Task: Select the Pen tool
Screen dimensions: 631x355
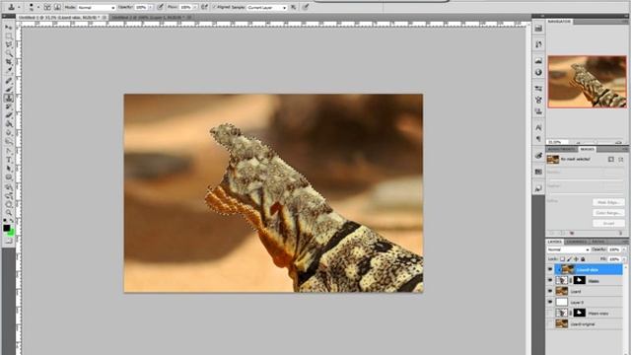Action: (x=9, y=151)
